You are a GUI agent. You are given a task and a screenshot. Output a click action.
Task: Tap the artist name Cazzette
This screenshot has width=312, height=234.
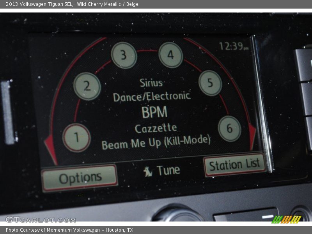156,128
